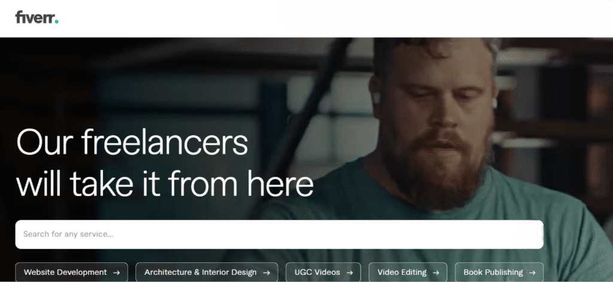The height and width of the screenshot is (282, 613).
Task: Click the 'Our freelancers' headline text
Action: (132, 142)
